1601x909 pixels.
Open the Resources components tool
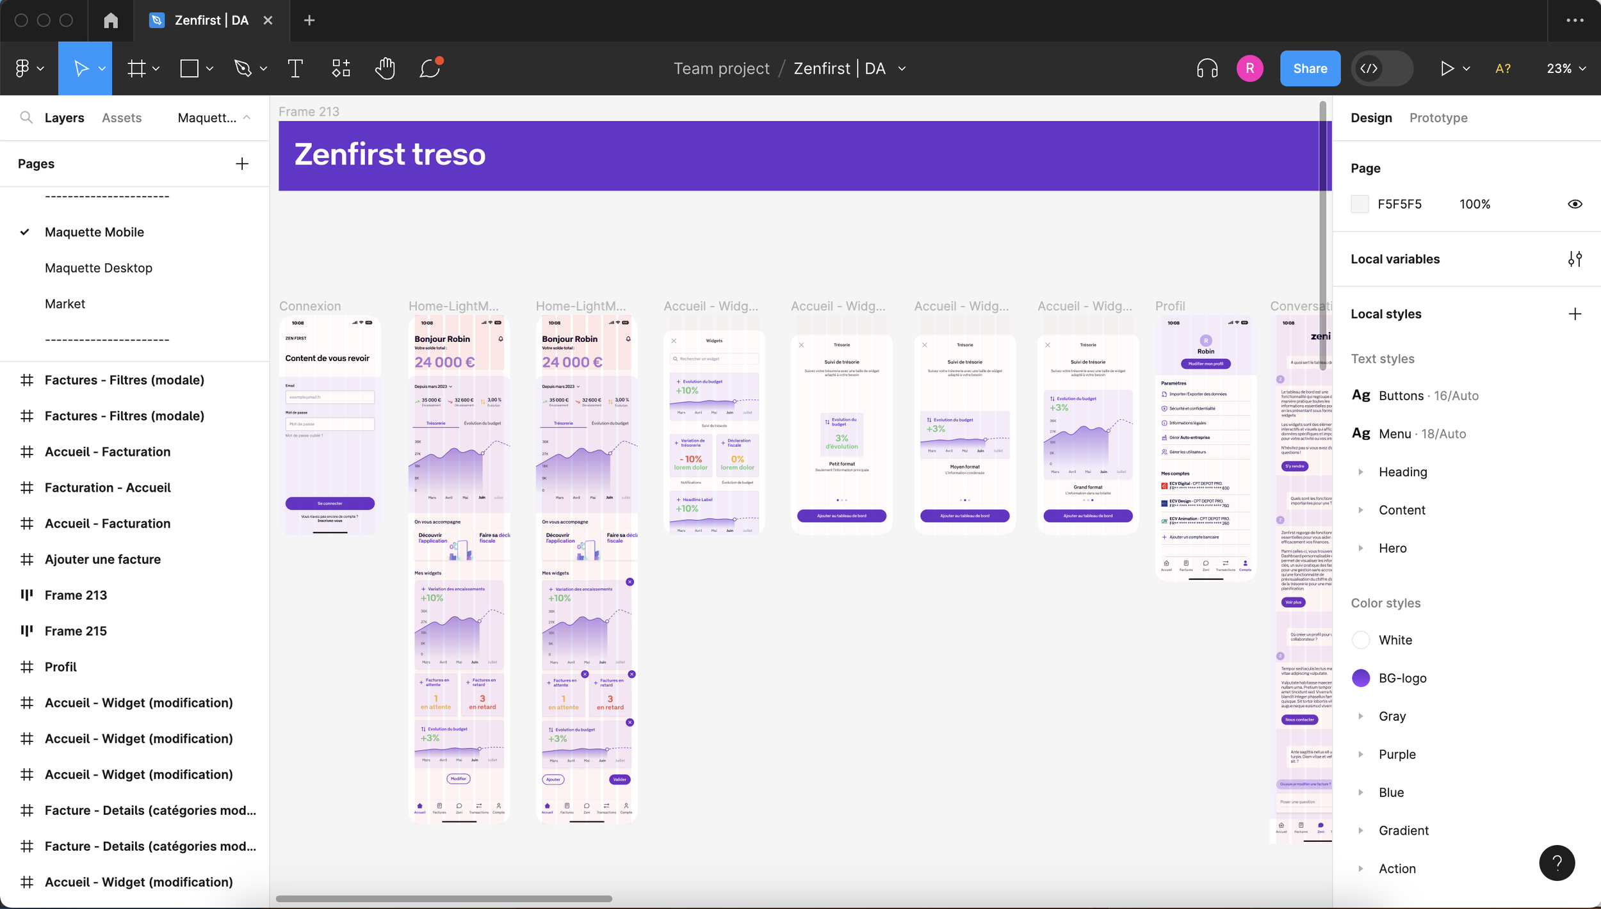point(341,68)
